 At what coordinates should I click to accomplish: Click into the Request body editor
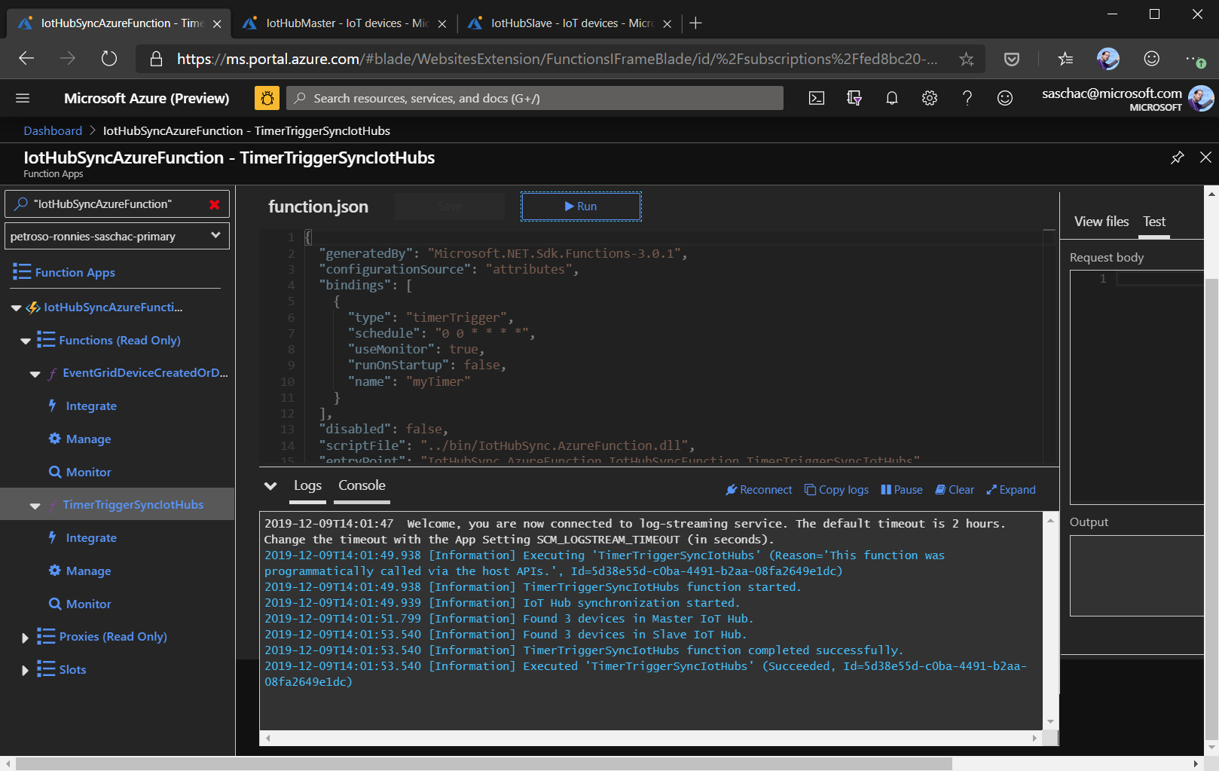tap(1137, 387)
